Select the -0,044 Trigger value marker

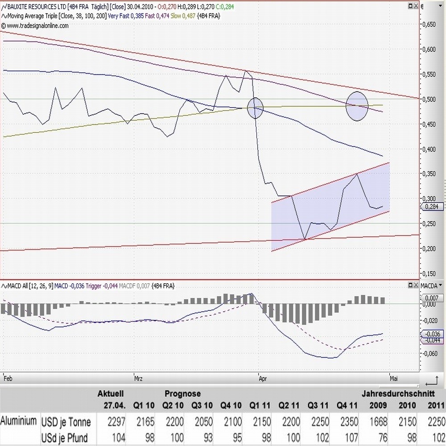(433, 340)
